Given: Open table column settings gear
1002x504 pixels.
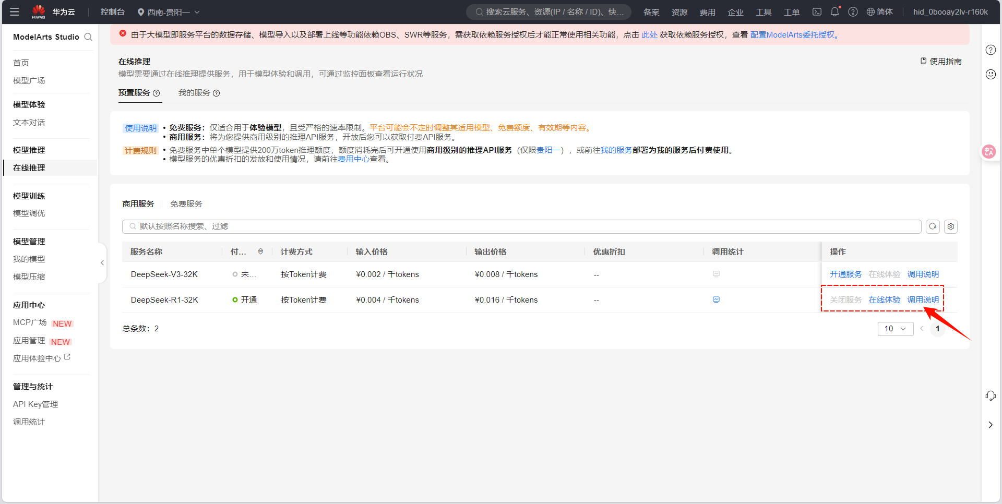Looking at the screenshot, I should pyautogui.click(x=951, y=226).
